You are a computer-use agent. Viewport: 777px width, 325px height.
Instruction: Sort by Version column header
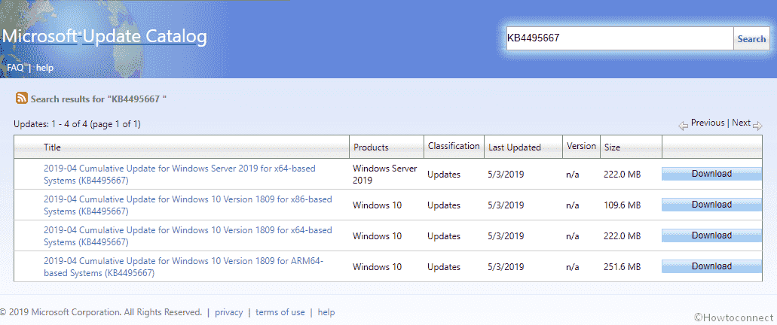click(x=581, y=146)
